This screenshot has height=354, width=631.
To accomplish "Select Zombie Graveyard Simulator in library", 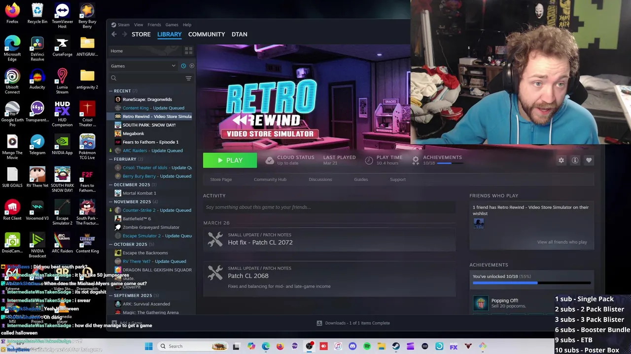I will [x=151, y=227].
